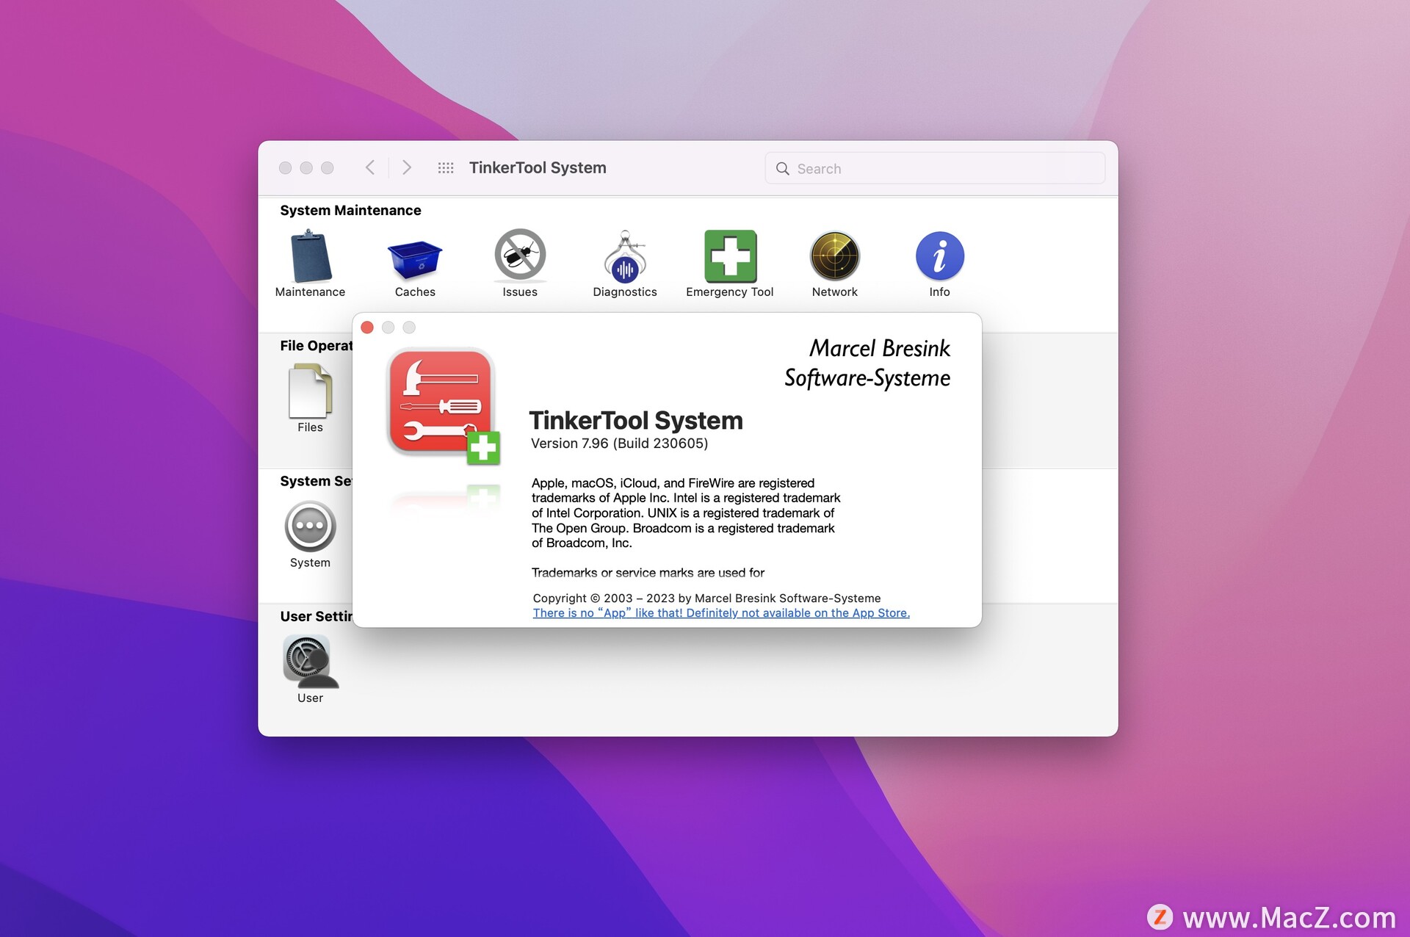The image size is (1410, 937).
Task: Go forward with the right chevron
Action: point(407,167)
